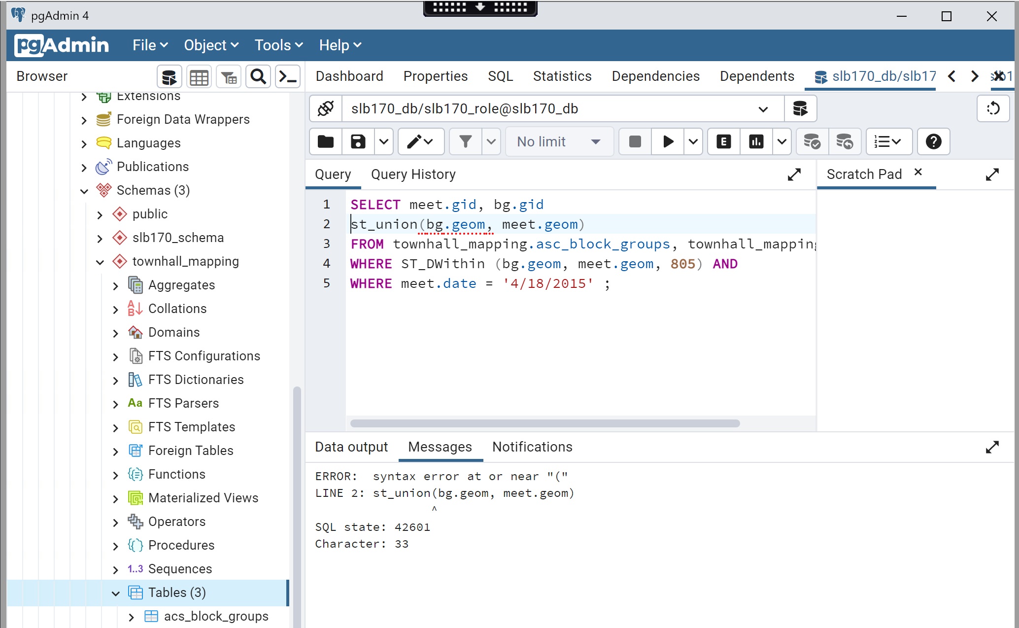Click the Commit transaction icon
The image size is (1019, 628).
pos(812,142)
